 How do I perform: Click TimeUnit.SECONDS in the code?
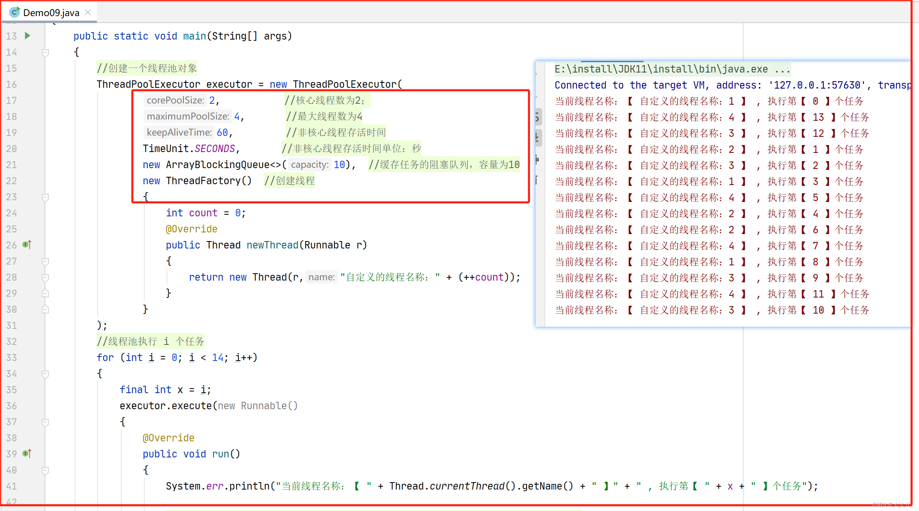[189, 148]
